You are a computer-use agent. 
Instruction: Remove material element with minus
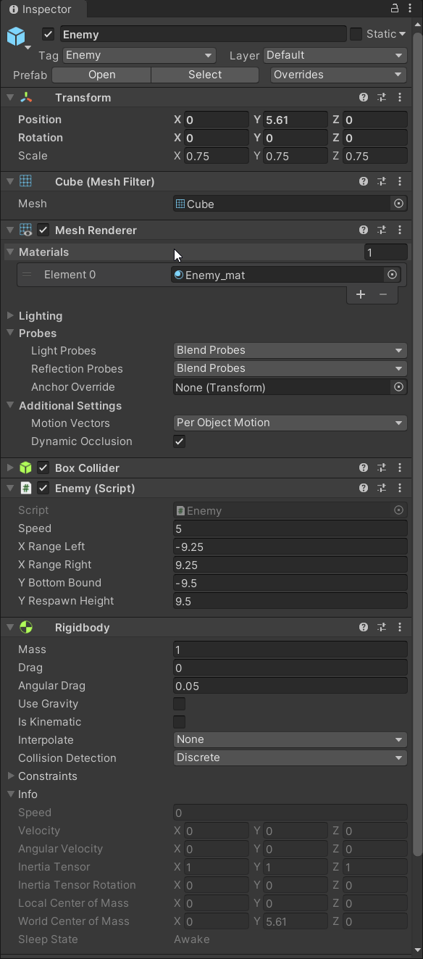pos(383,294)
